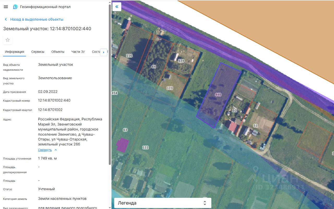334x209 pixels.
Task: Select parcel 440 on the map
Action: point(218,95)
